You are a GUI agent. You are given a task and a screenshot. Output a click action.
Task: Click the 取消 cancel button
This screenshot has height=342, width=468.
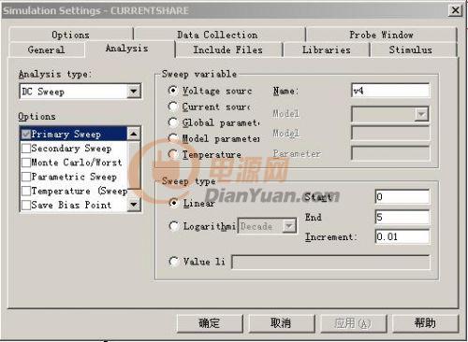[281, 323]
